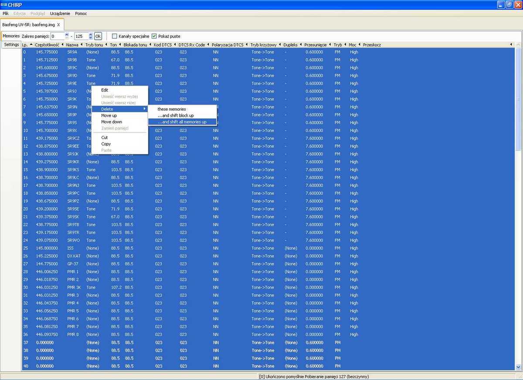
Task: Increase the memory range start value spinner
Action: point(67,34)
